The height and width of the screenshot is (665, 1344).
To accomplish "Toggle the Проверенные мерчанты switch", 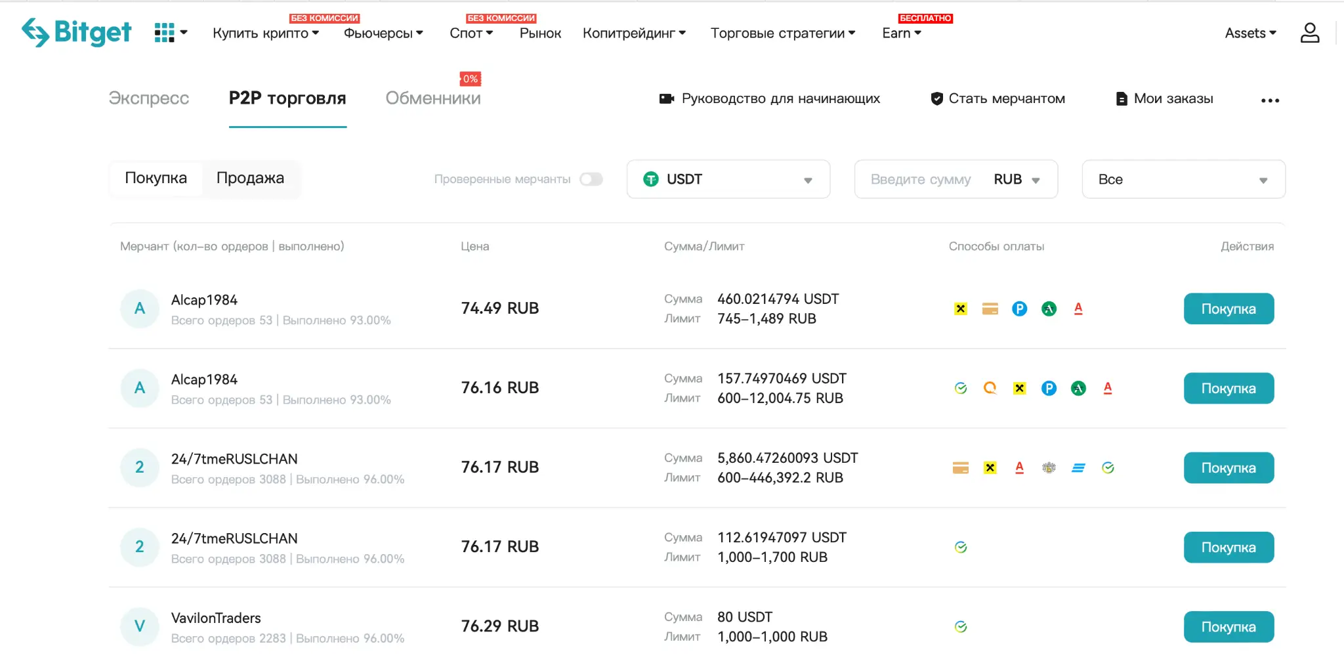I will click(x=591, y=179).
